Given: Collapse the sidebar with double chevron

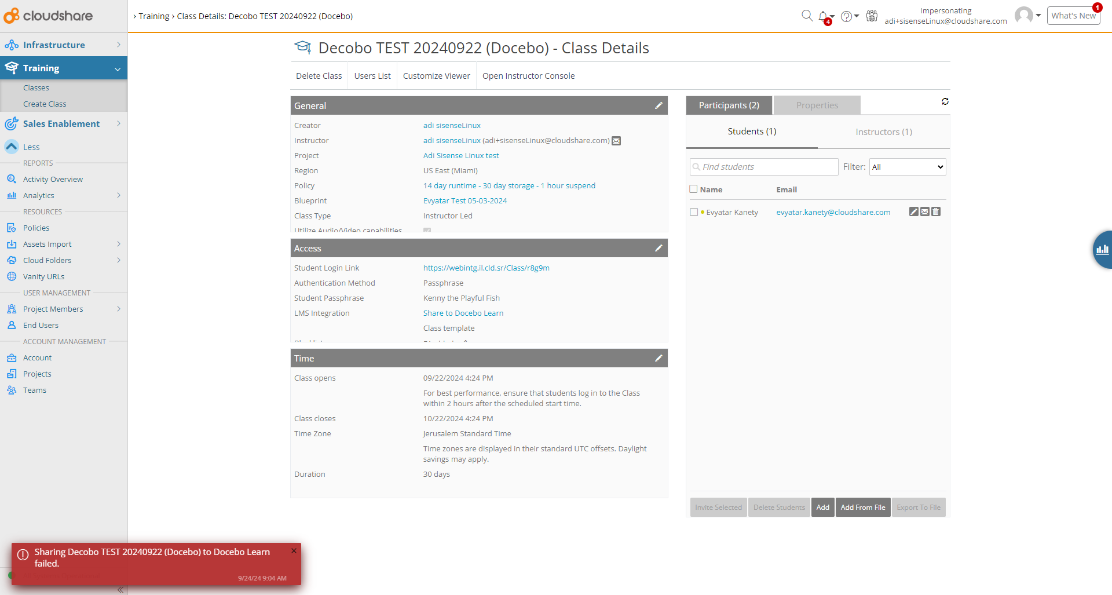Looking at the screenshot, I should point(120,590).
